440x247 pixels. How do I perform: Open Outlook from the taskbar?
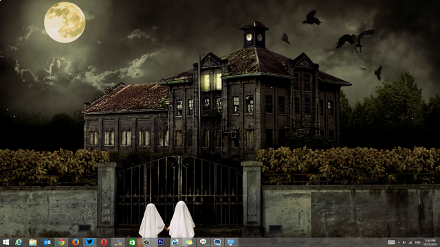click(x=47, y=242)
